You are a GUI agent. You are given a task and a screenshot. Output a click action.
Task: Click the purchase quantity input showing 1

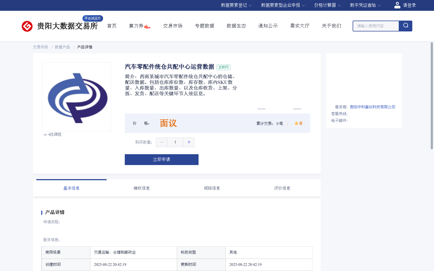[x=175, y=142]
